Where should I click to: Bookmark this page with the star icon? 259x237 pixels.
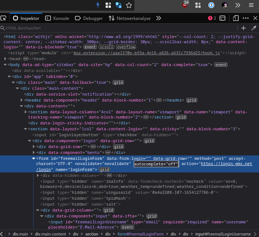(129, 5)
